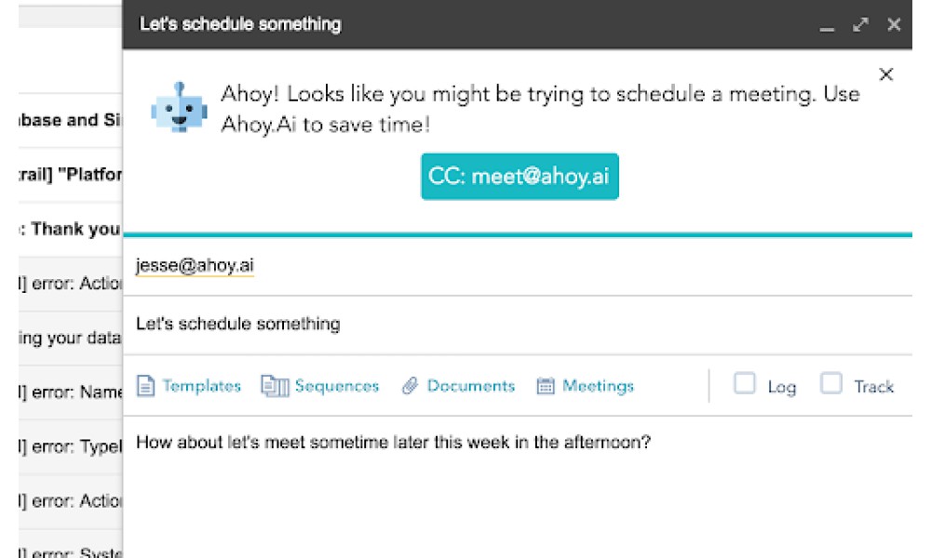Open the Thank you email in list
Viewport: 931px width, 558px height.
[70, 229]
